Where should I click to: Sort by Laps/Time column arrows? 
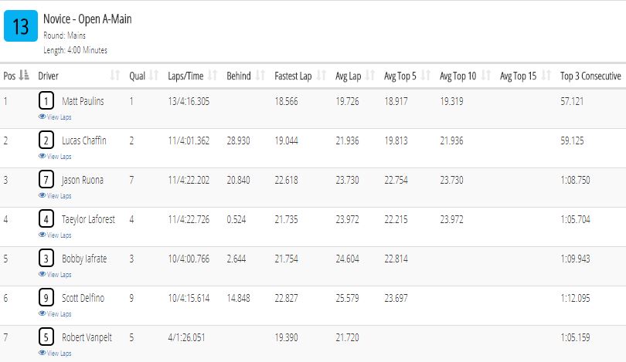point(213,75)
